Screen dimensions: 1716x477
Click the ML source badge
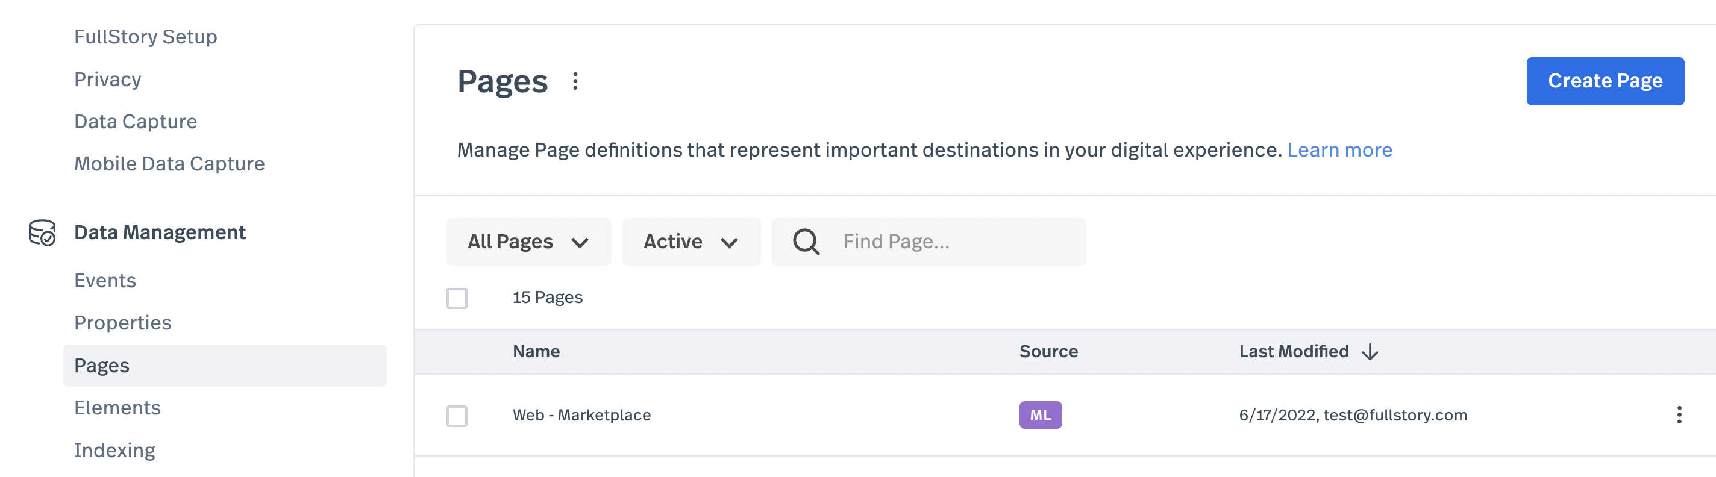[x=1040, y=415]
